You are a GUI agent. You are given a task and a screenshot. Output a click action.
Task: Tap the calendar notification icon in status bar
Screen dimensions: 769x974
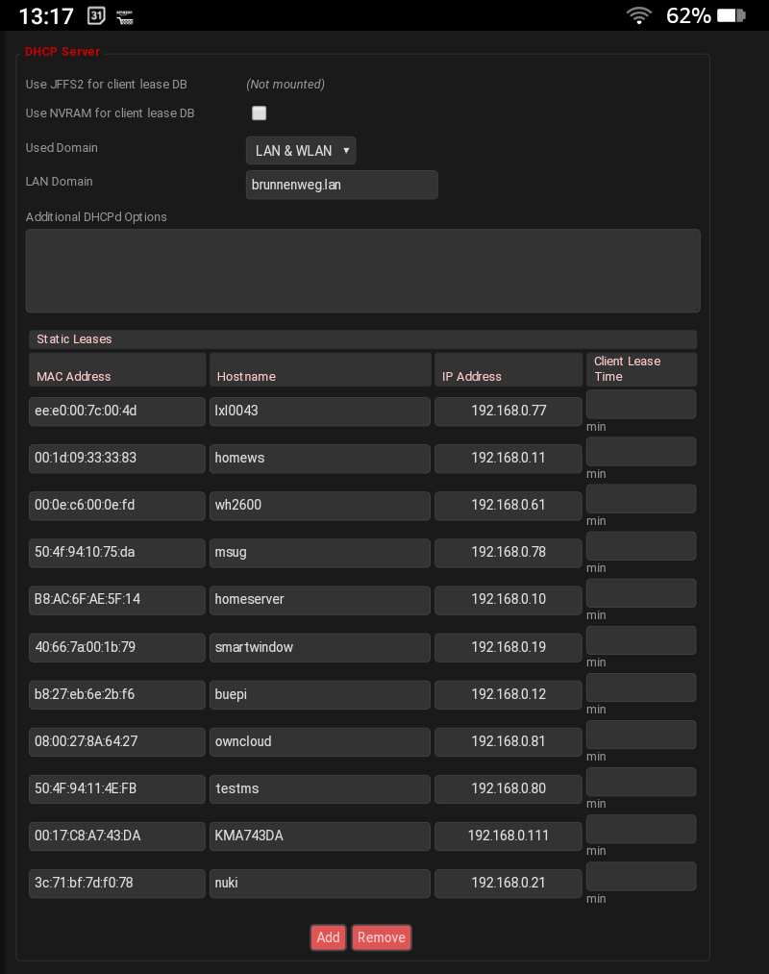96,15
